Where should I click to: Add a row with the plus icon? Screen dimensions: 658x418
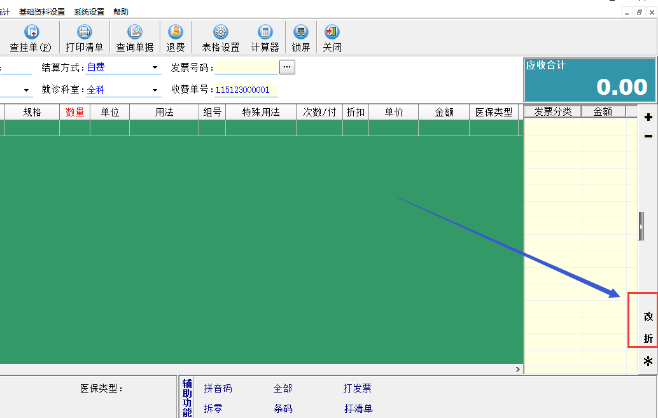tap(648, 117)
